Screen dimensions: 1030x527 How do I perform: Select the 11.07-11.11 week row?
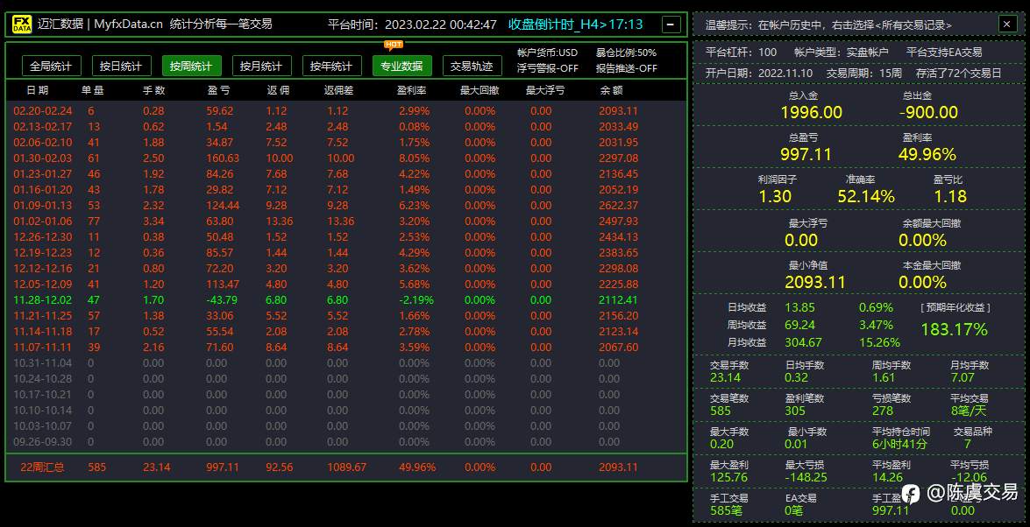pyautogui.click(x=346, y=348)
